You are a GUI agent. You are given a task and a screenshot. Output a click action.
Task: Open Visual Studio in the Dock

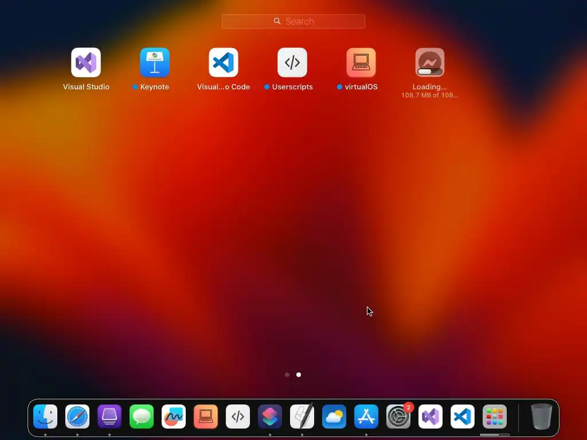pyautogui.click(x=431, y=417)
